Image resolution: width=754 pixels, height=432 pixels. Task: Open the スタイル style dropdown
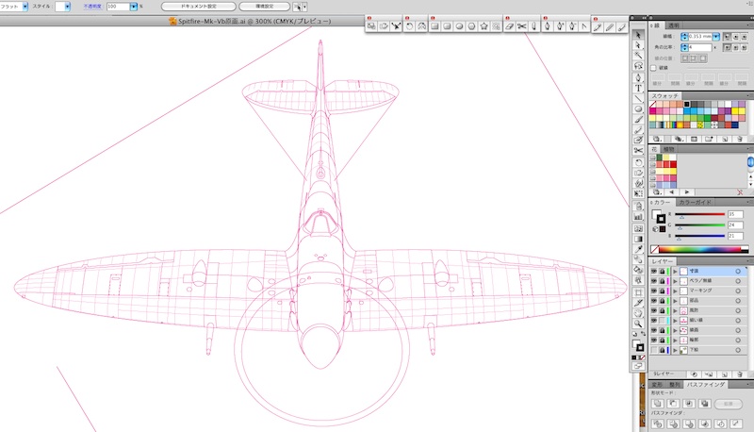click(x=67, y=7)
